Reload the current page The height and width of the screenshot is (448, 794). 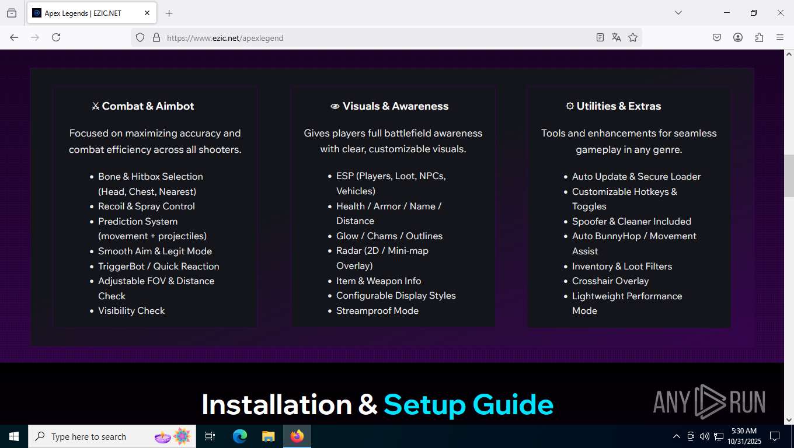tap(56, 37)
